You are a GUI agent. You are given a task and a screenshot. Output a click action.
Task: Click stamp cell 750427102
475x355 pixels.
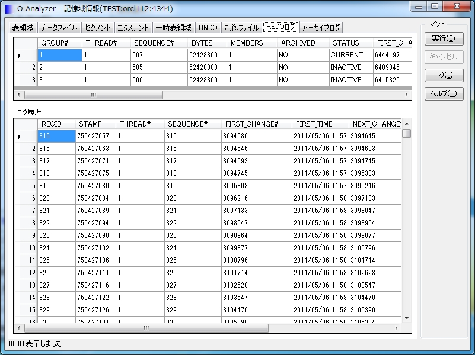95,248
